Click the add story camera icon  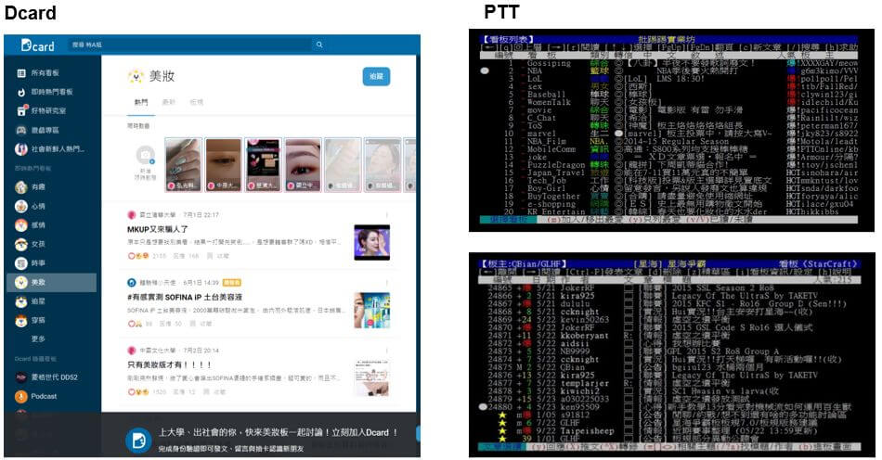[145, 155]
